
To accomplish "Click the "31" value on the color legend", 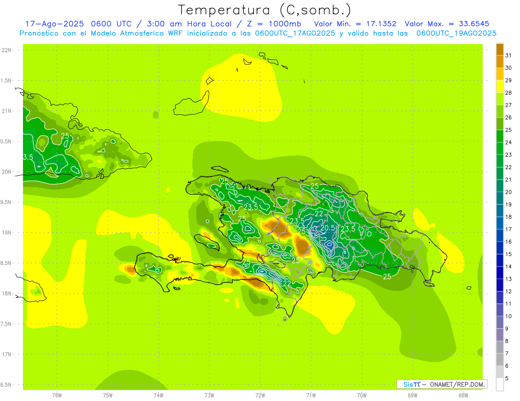I will click(x=508, y=55).
